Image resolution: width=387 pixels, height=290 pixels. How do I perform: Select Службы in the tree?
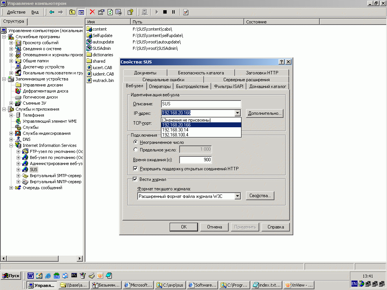[x=31, y=127]
